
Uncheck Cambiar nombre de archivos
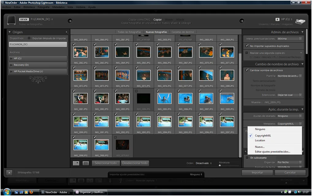(x=247, y=70)
